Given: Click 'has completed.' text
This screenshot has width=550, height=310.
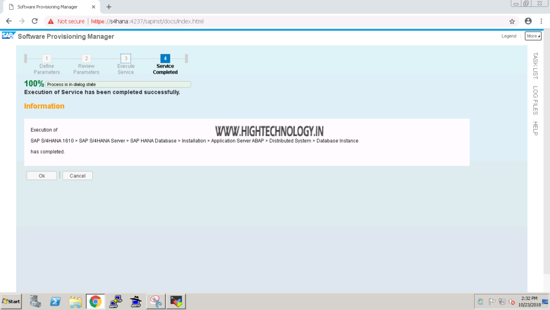Looking at the screenshot, I should pos(48,152).
